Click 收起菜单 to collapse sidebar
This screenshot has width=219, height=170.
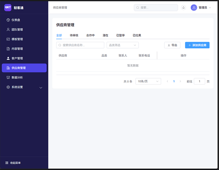pyautogui.click(x=13, y=163)
